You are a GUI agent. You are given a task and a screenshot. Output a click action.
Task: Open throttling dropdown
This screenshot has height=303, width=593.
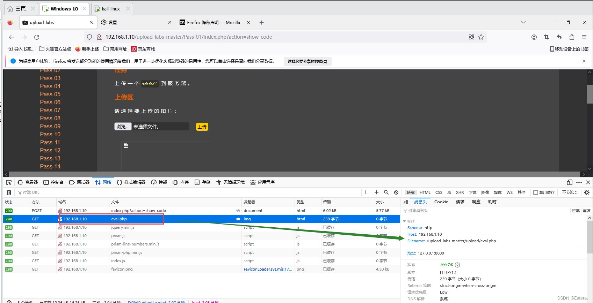pyautogui.click(x=569, y=192)
